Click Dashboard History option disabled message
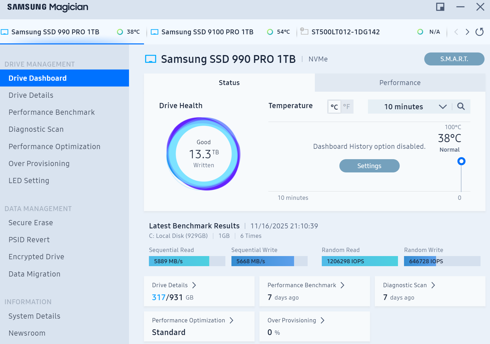Screen dimensions: 490x344 [369, 146]
